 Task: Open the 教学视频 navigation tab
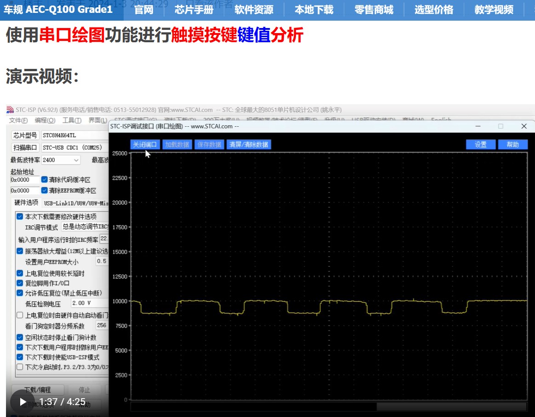pos(494,10)
